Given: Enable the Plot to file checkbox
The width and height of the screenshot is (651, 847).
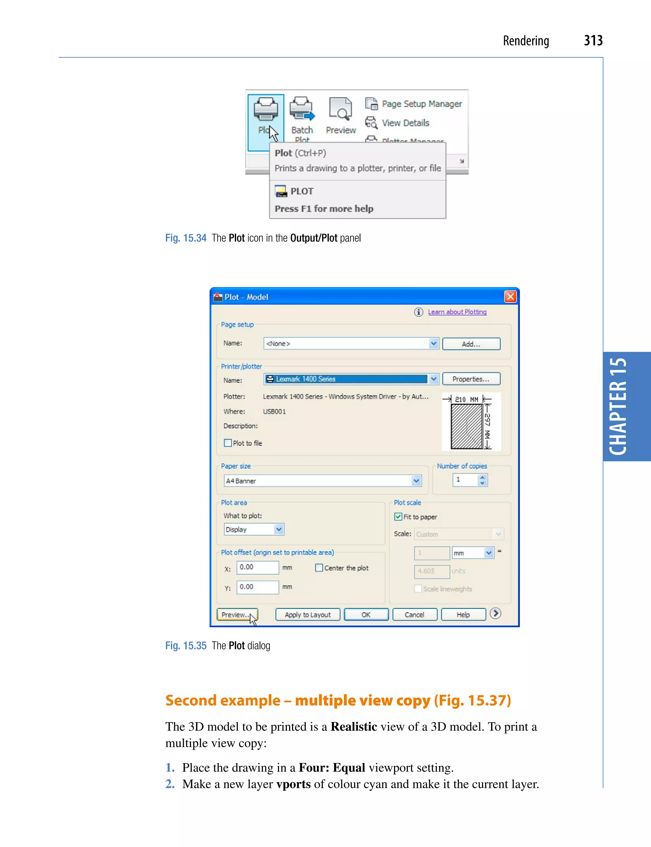Looking at the screenshot, I should pos(228,443).
